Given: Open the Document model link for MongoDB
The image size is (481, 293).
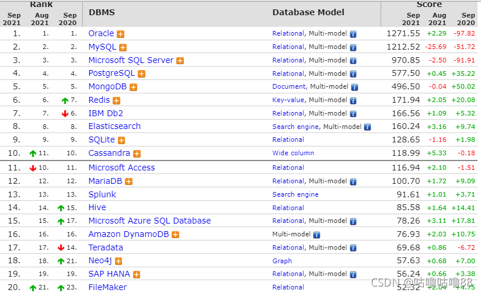Looking at the screenshot, I should click(x=289, y=87).
